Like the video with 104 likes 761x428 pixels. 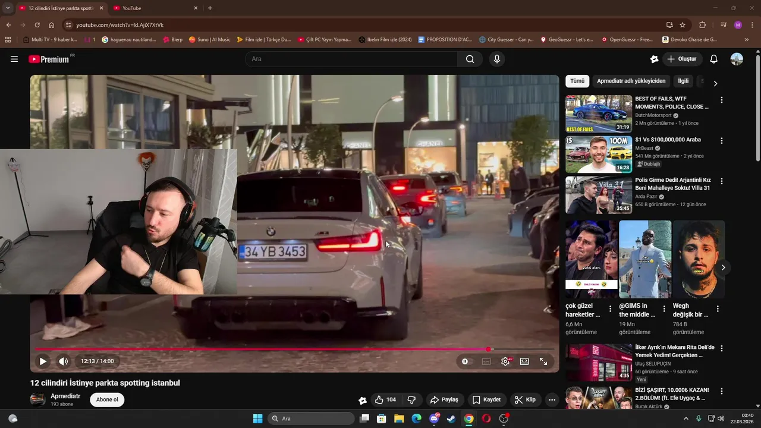(386, 399)
